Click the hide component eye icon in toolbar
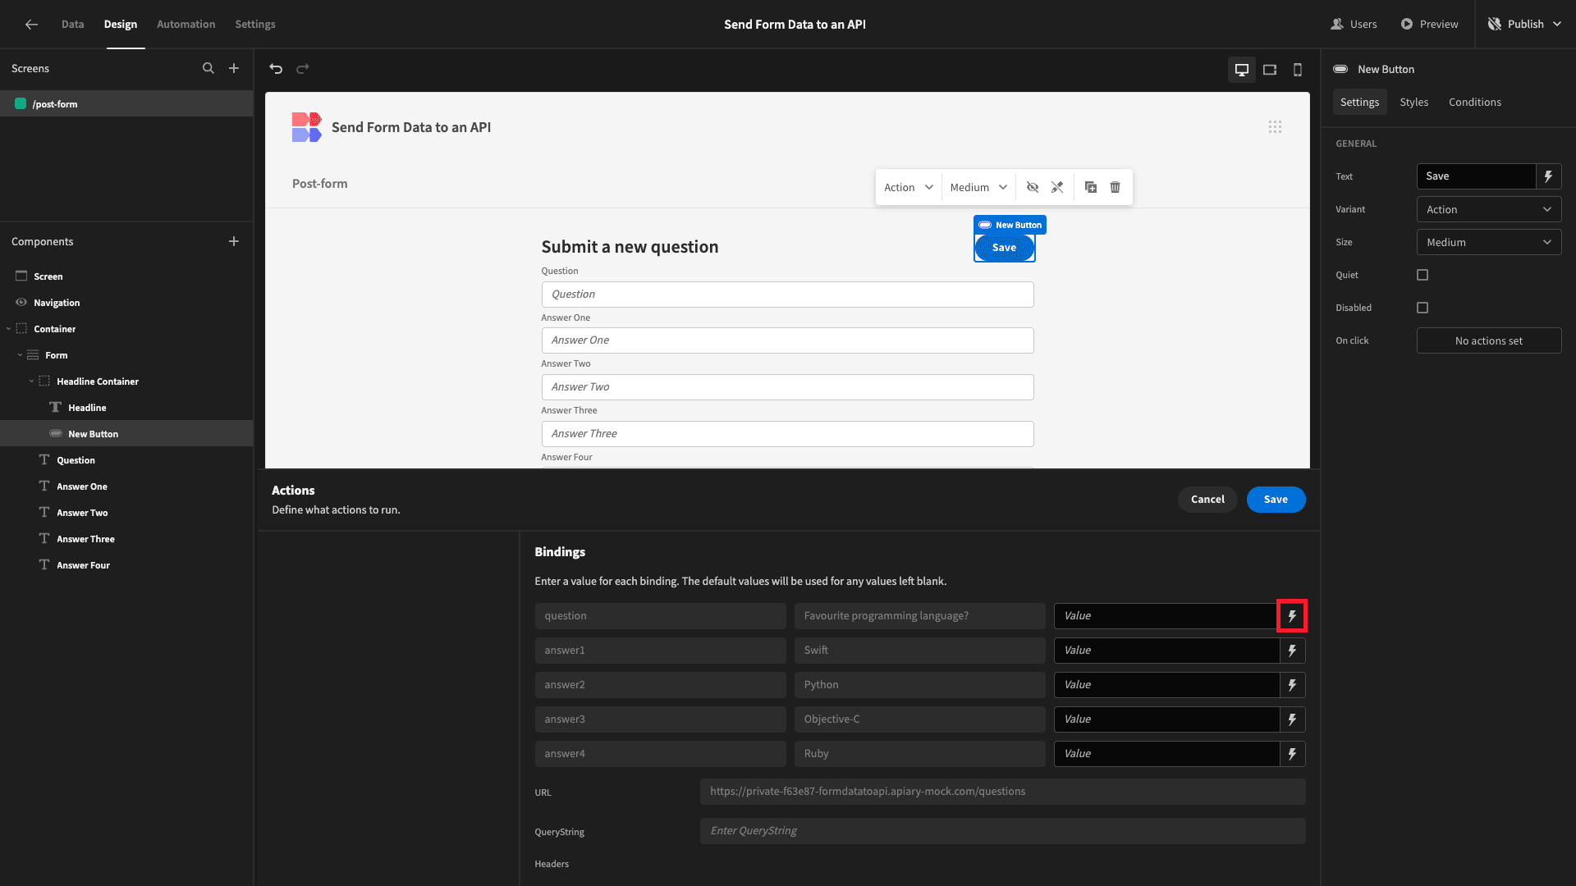 coord(1033,187)
